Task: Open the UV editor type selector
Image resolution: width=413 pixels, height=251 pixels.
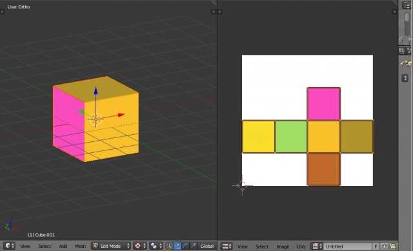Action: tap(227, 246)
